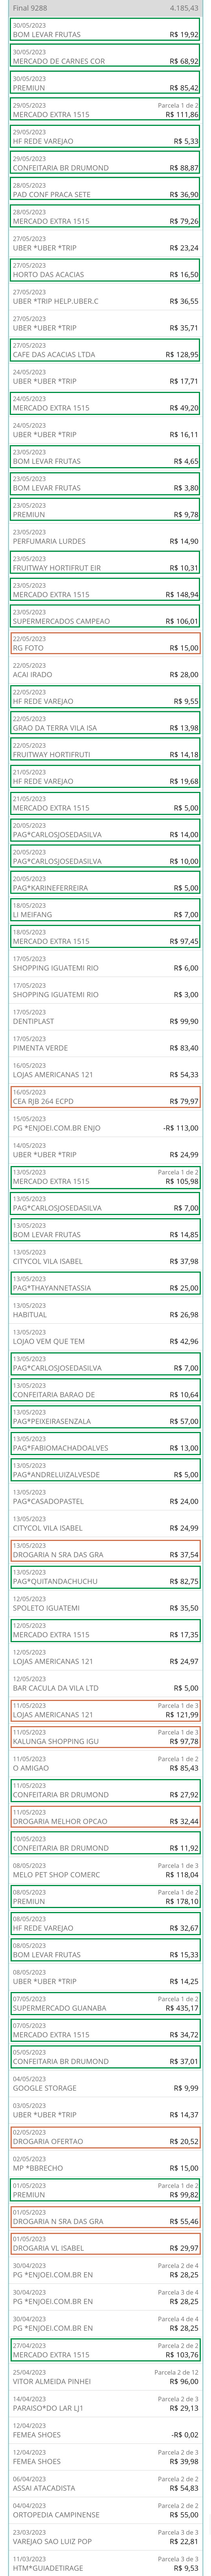211x2576 pixels.
Task: Select the red-outlined RG FOTO transaction
Action: pos(105,643)
